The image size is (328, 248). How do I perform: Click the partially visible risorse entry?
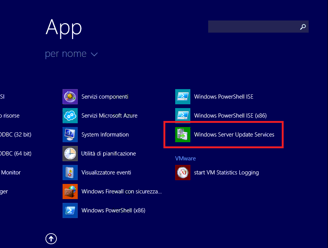tap(10, 116)
